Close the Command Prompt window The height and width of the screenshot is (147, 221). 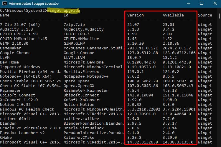point(215,3)
